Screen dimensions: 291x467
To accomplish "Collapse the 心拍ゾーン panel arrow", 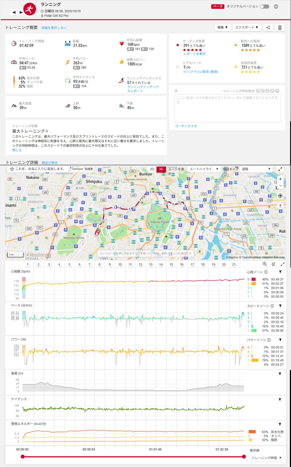I will 280,272.
